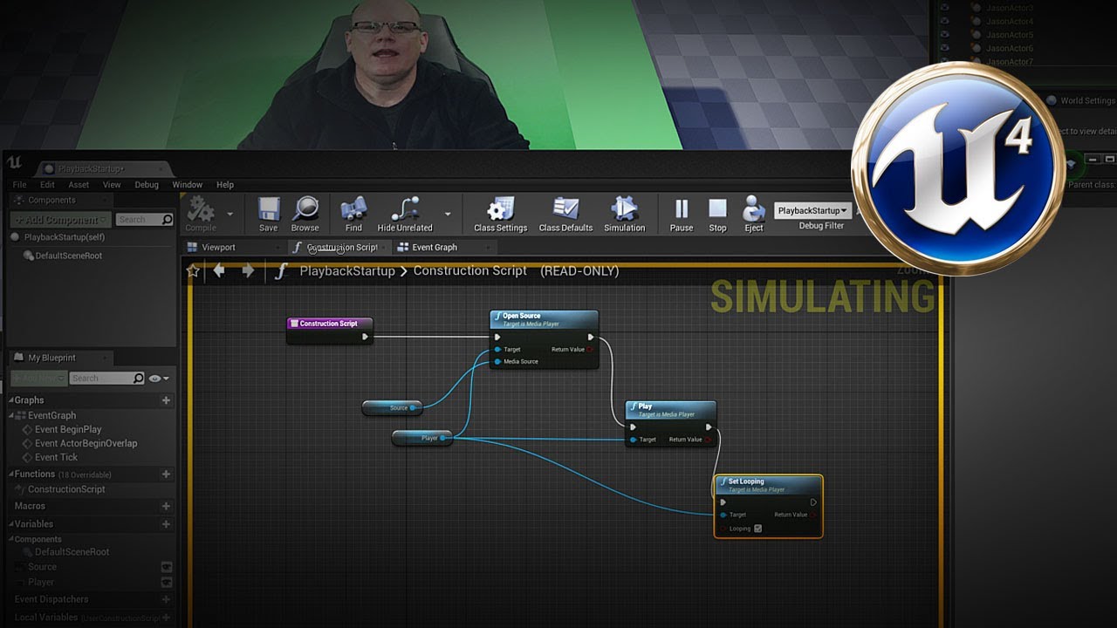Click the Add New dropdown in My Blueprint
Viewport: 1117px width, 628px height.
(x=38, y=379)
